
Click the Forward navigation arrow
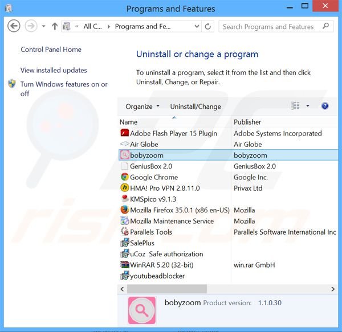(x=31, y=26)
